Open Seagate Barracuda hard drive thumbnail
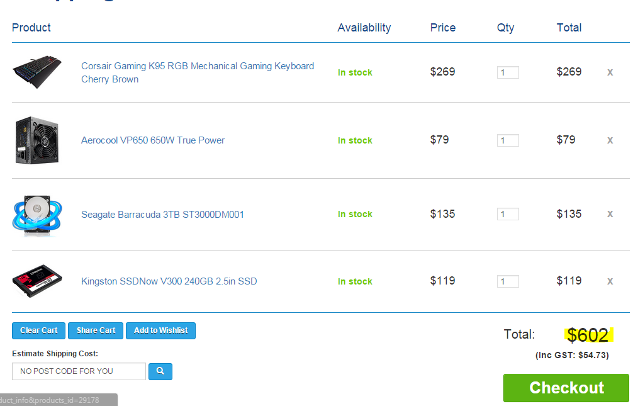The width and height of the screenshot is (633, 406). pos(37,215)
